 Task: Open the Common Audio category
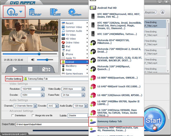[75, 31]
